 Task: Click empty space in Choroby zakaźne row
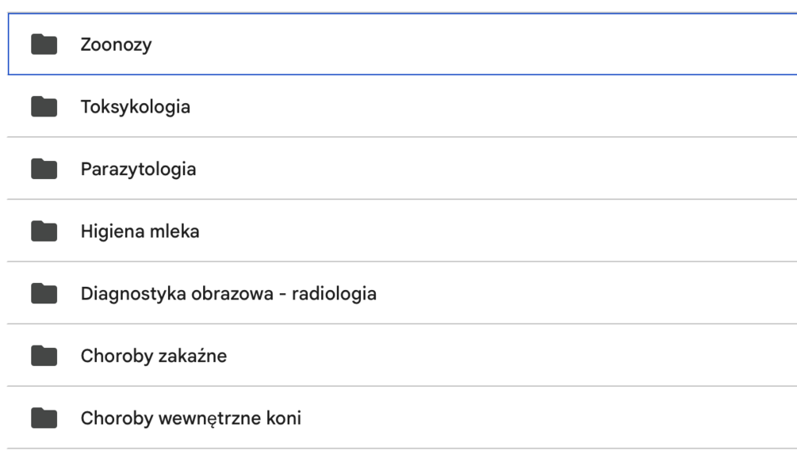pos(515,356)
